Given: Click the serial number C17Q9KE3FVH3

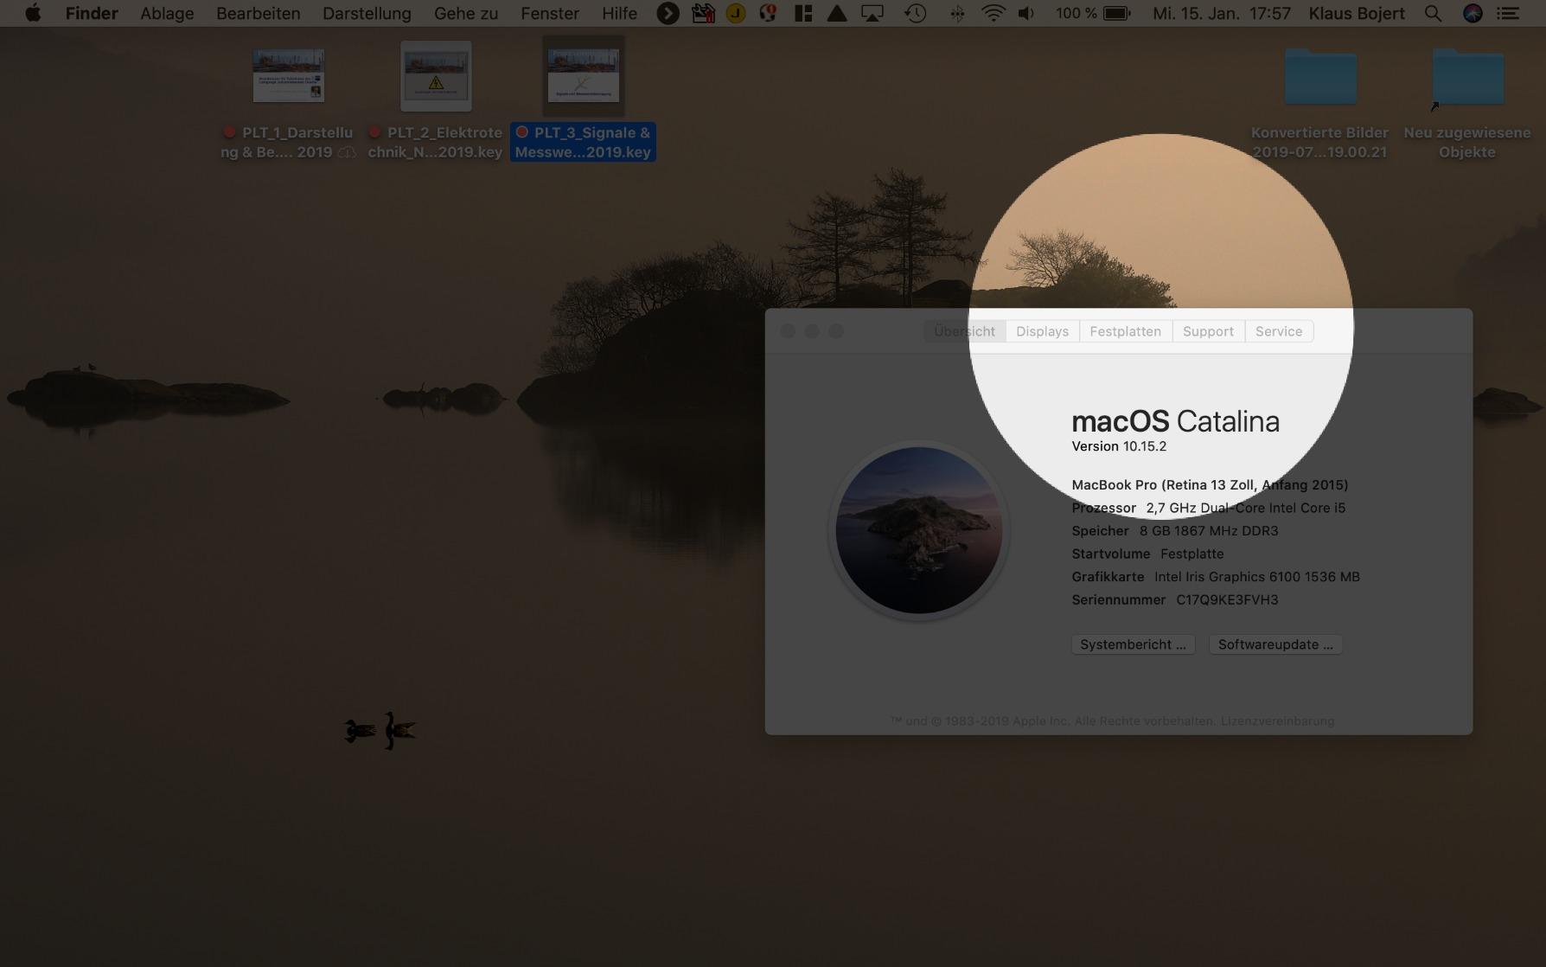Looking at the screenshot, I should click(x=1227, y=599).
